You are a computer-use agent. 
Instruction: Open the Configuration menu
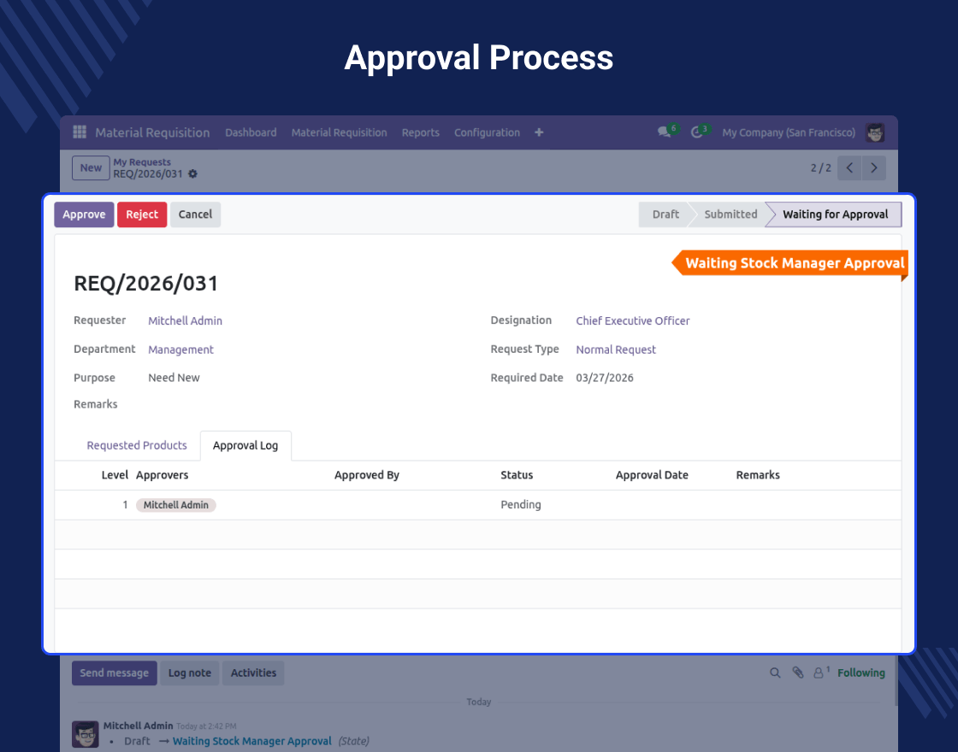(x=487, y=132)
